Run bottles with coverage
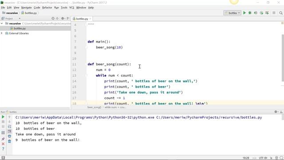Screen dimensions: 284x160 [256, 13]
